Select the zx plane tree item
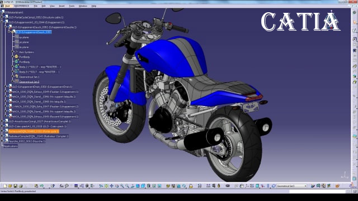This screenshot has width=358, height=201. coord(24,47)
